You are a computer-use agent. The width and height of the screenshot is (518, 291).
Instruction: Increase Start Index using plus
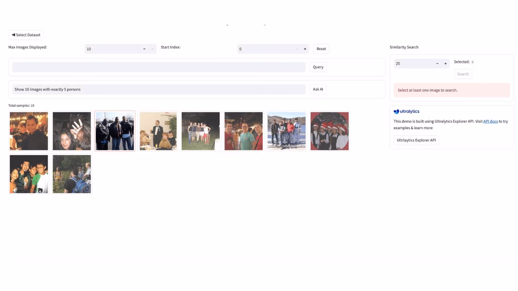click(305, 48)
